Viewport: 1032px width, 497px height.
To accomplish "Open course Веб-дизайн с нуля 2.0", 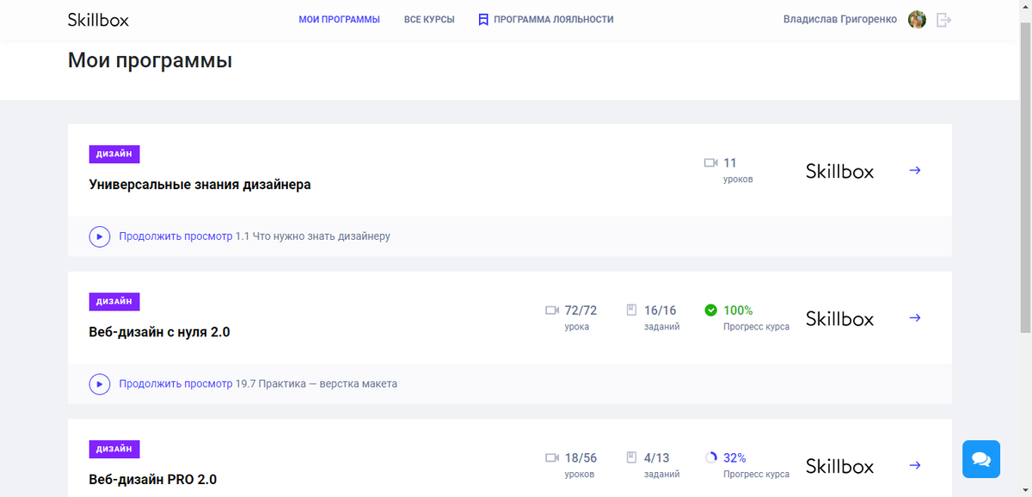I will click(159, 332).
